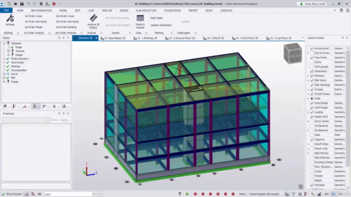Expand the Loading row in Scene Content
The height and width of the screenshot is (197, 351).
click(x=308, y=112)
